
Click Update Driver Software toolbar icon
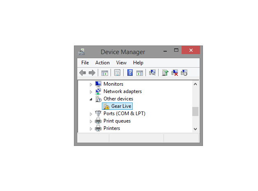tap(165, 73)
